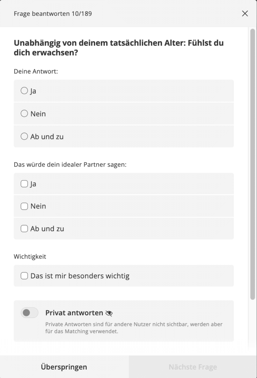Check 'Ja' for your ideal partner
The width and height of the screenshot is (257, 378).
(24, 184)
